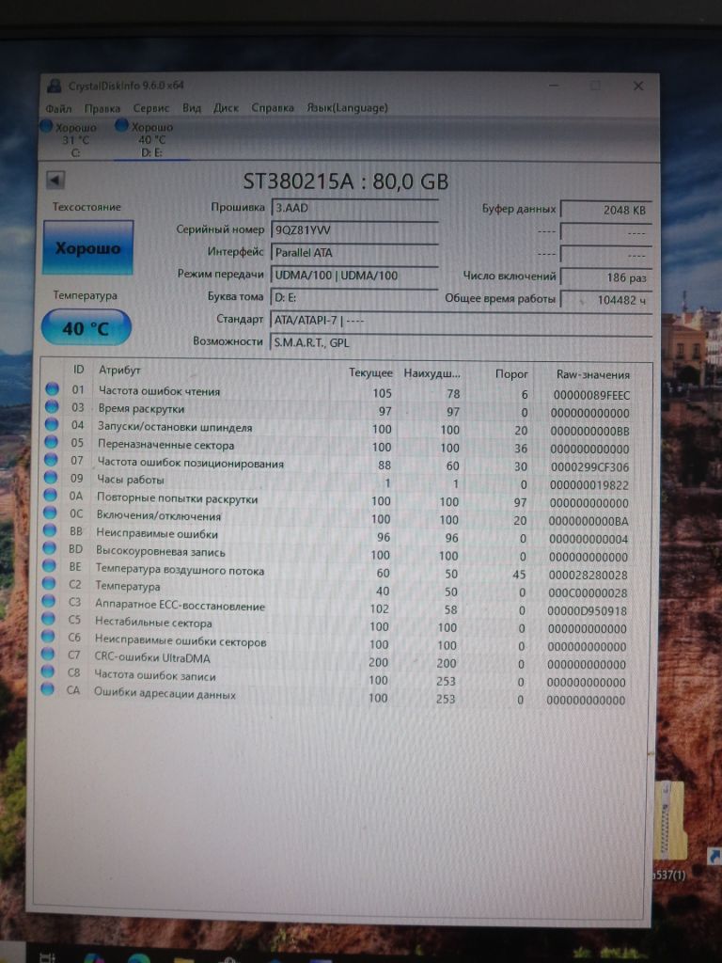Click status icon of attribute BD Высокоуровневая запись
722x963 pixels.
tap(49, 548)
